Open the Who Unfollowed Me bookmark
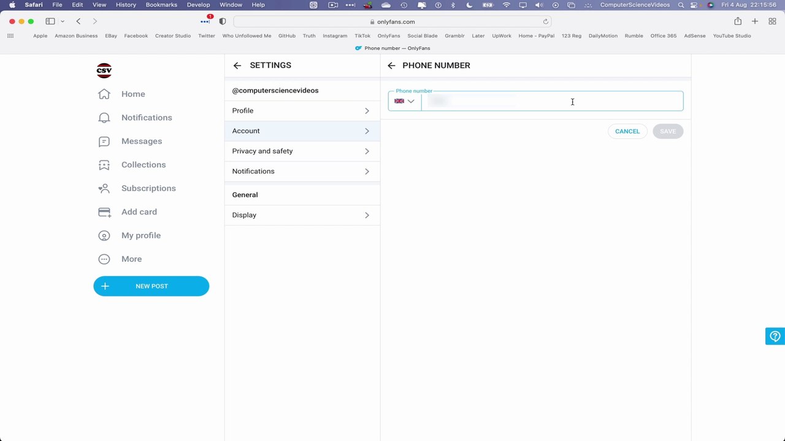The image size is (785, 441). [247, 36]
